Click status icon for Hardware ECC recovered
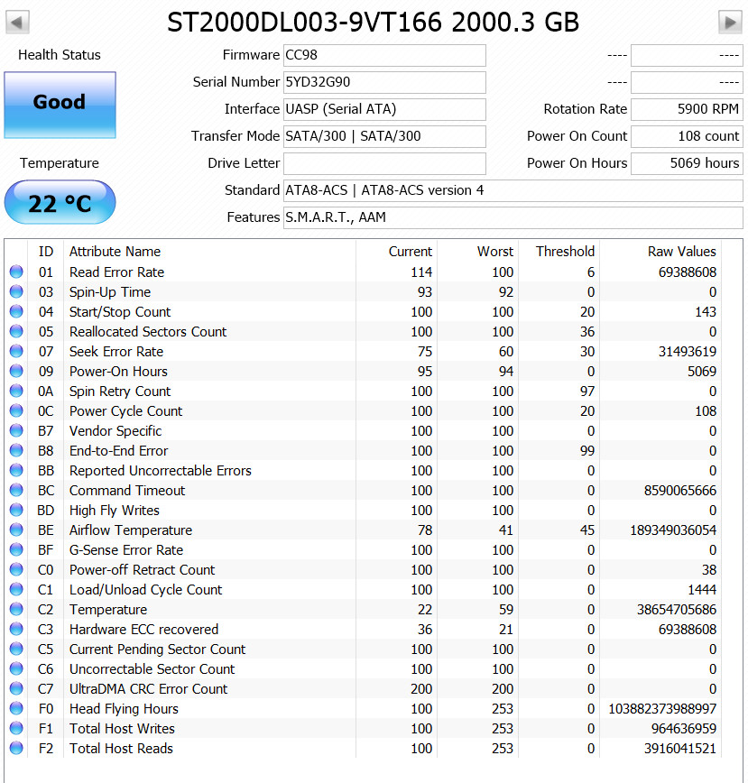The width and height of the screenshot is (748, 783). (x=16, y=630)
